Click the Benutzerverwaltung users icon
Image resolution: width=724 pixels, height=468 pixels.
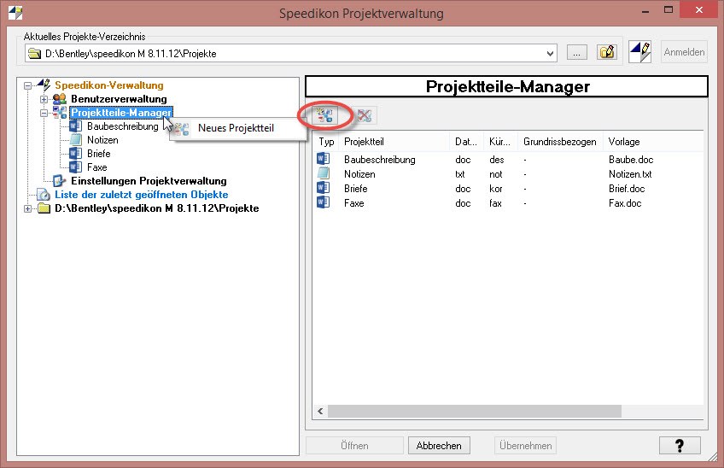[x=60, y=99]
